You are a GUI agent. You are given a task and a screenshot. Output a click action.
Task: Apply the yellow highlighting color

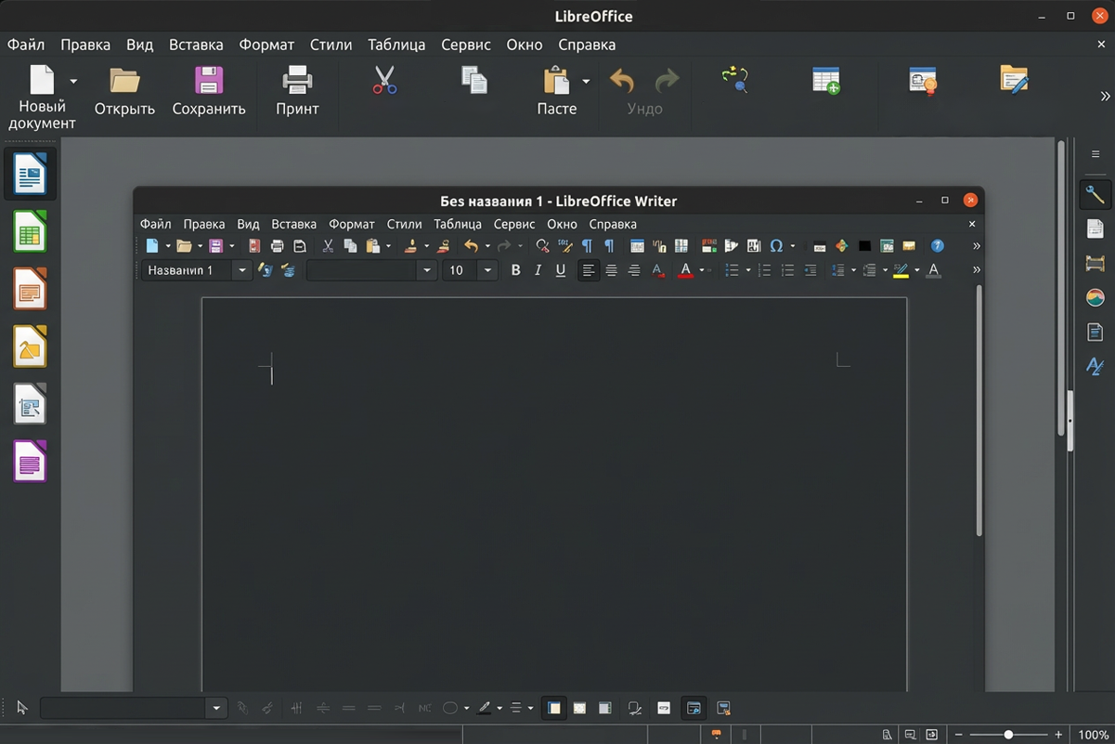point(901,270)
